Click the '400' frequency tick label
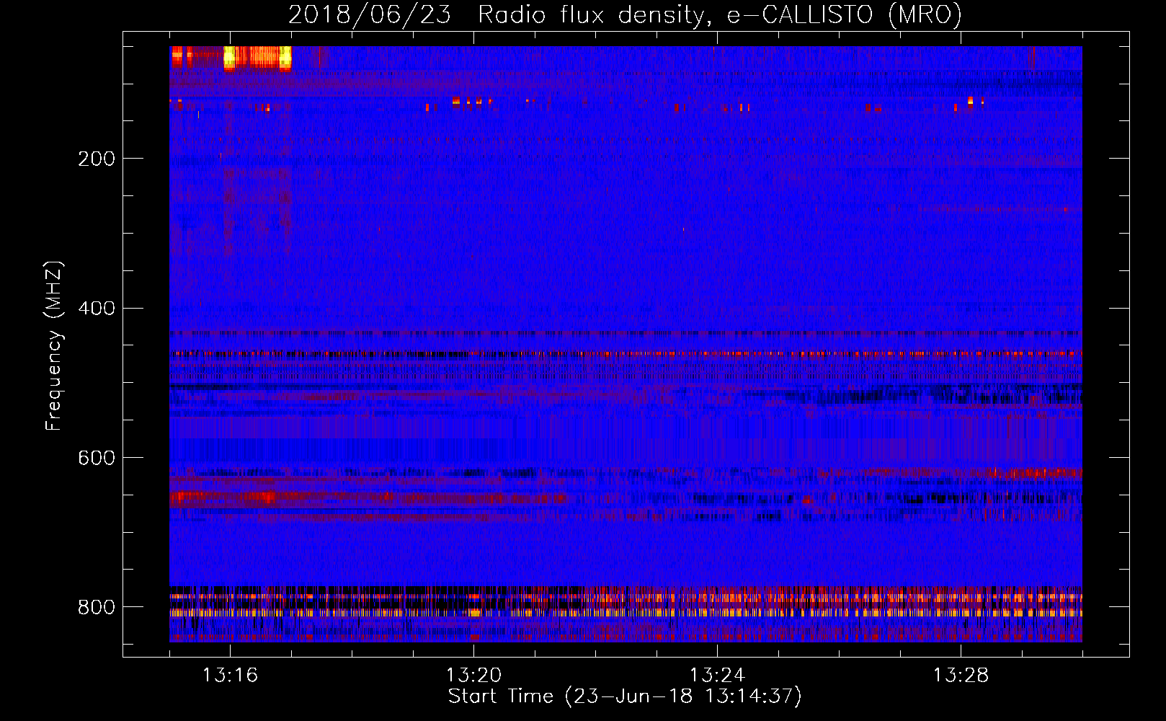The width and height of the screenshot is (1166, 721). point(97,309)
